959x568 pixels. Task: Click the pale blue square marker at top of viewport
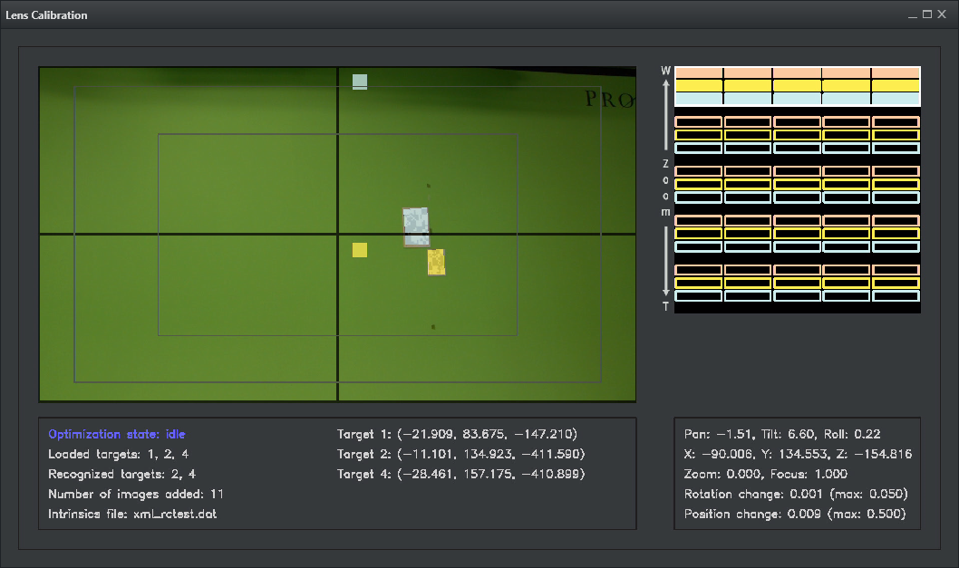pyautogui.click(x=360, y=82)
